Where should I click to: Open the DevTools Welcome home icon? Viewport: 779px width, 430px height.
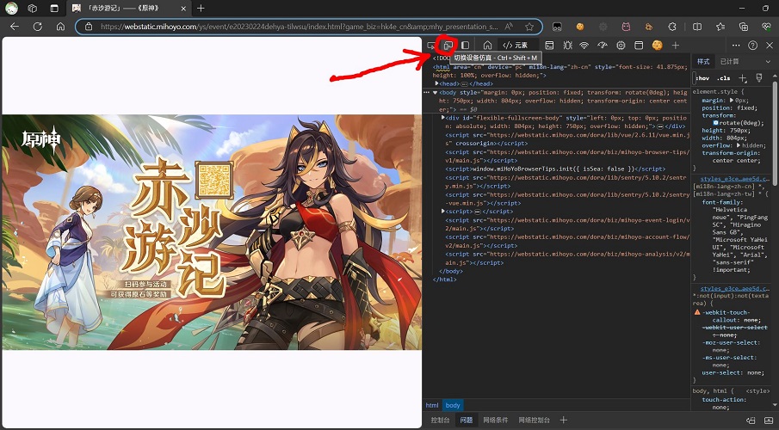click(x=487, y=45)
